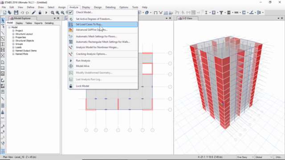The width and height of the screenshot is (285, 160).
Task: Expand the Named Output Items tree node
Action: tap(13, 51)
